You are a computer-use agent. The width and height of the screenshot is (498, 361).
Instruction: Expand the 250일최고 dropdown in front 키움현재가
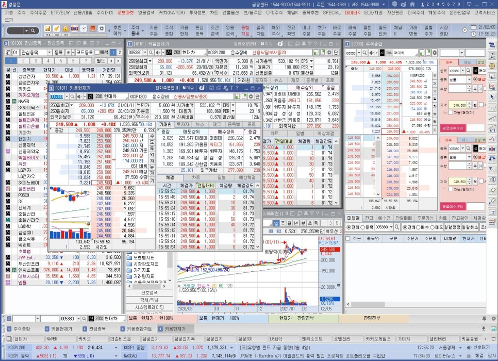(72, 105)
